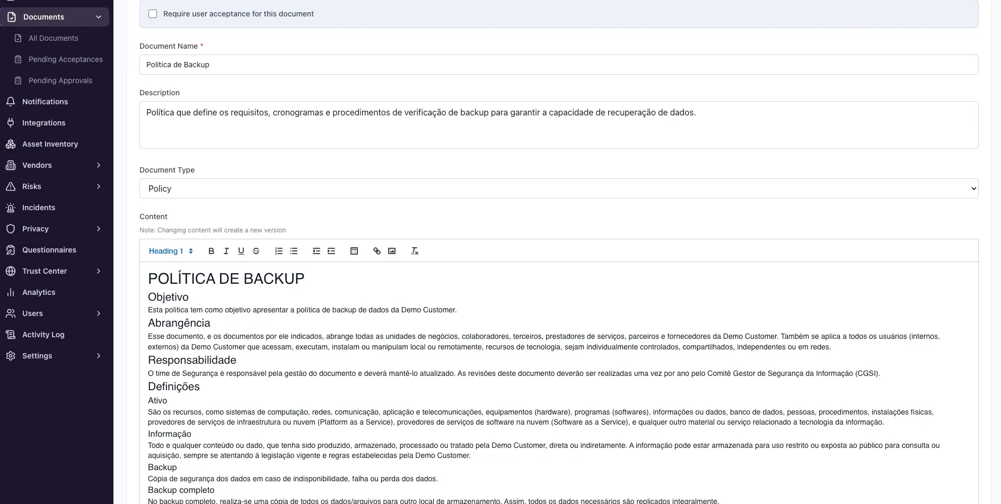Enable Require user acceptance checkbox
Viewport: 1001px width, 504px height.
(x=153, y=14)
